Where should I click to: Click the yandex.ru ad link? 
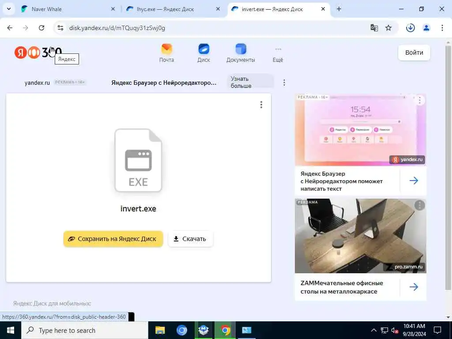37,83
